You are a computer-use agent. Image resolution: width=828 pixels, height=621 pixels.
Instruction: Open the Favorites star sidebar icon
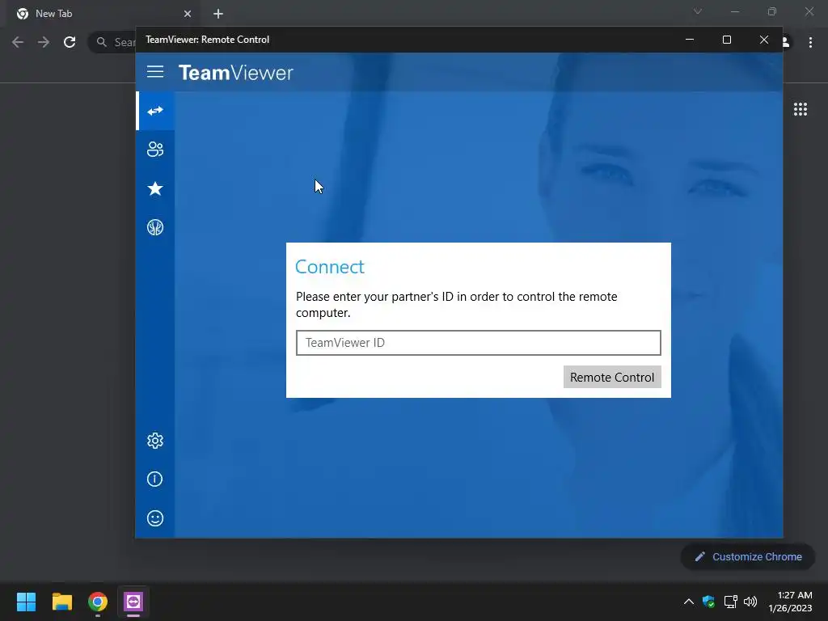[x=155, y=188]
